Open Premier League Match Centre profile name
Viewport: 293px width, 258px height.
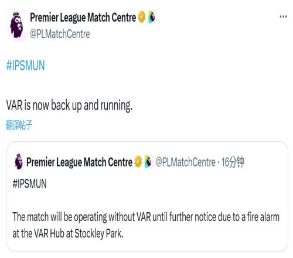pyautogui.click(x=83, y=17)
